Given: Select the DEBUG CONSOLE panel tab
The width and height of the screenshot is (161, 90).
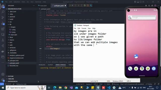Looking at the screenshot, I should pos(61,65).
